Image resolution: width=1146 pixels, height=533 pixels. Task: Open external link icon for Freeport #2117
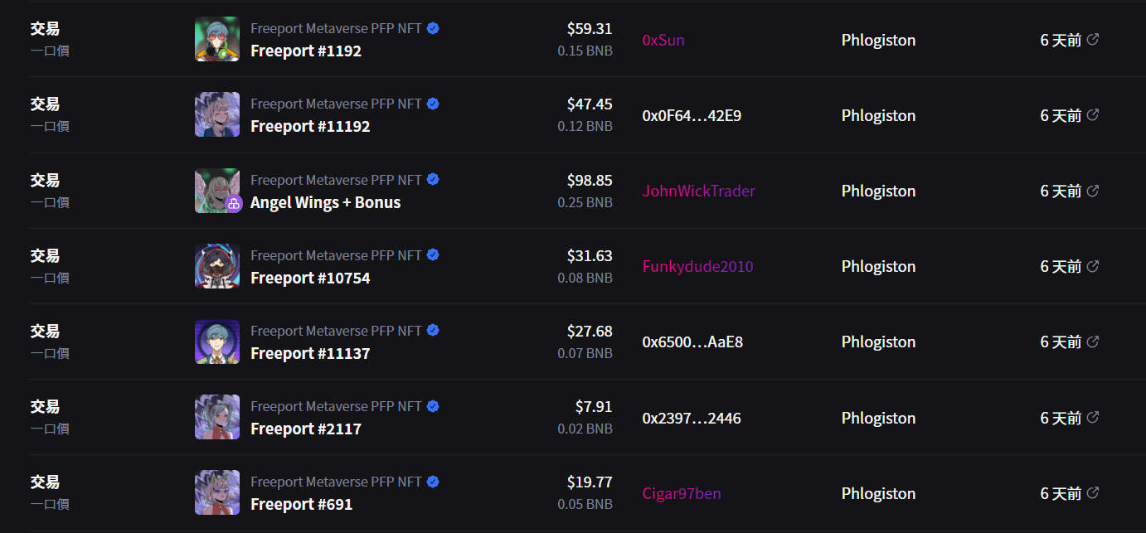click(1093, 417)
